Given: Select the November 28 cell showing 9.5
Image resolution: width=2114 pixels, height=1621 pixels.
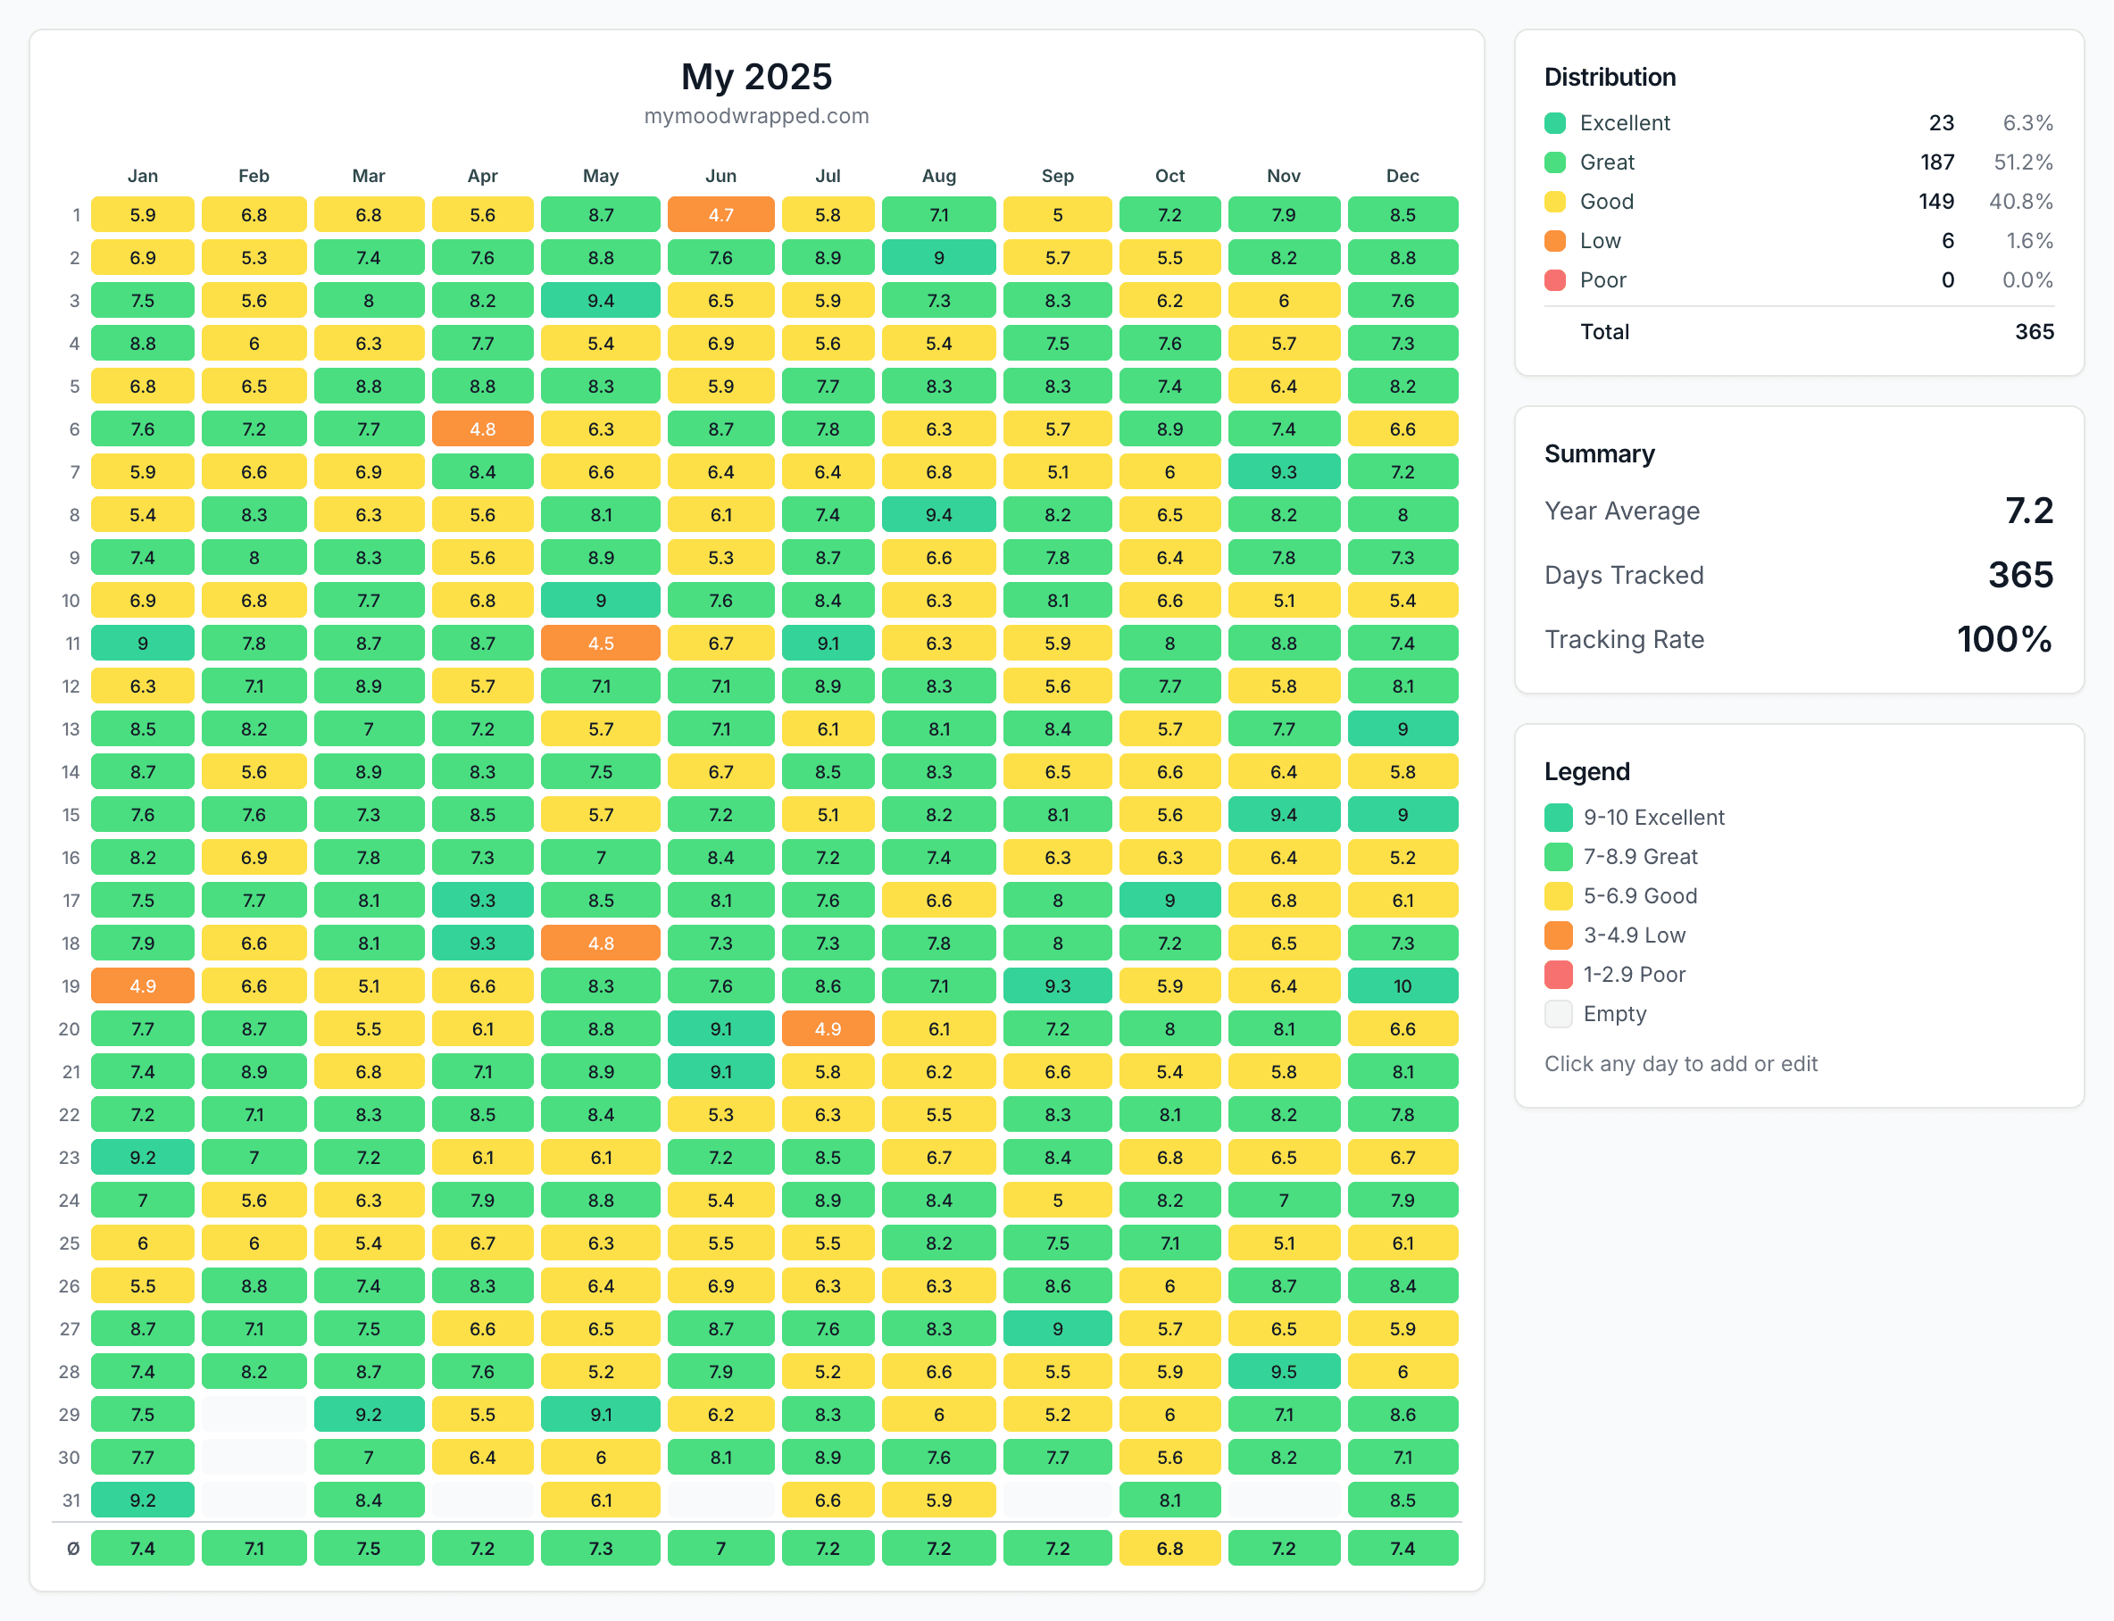Looking at the screenshot, I should click(1283, 1372).
